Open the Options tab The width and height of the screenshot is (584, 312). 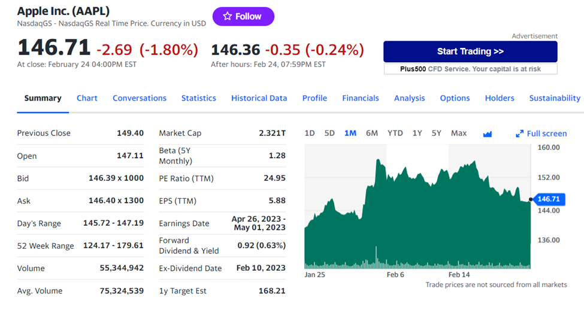pyautogui.click(x=455, y=98)
